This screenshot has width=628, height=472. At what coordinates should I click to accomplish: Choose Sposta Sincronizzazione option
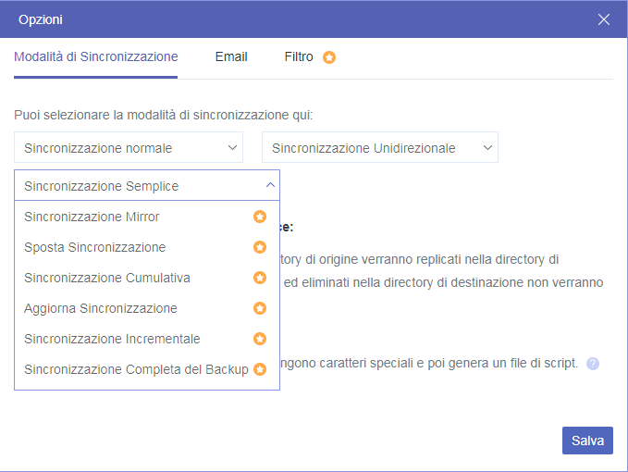95,247
